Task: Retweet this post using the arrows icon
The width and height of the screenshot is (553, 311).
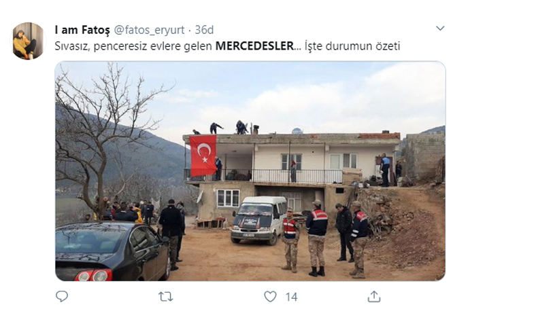Action: tap(165, 297)
